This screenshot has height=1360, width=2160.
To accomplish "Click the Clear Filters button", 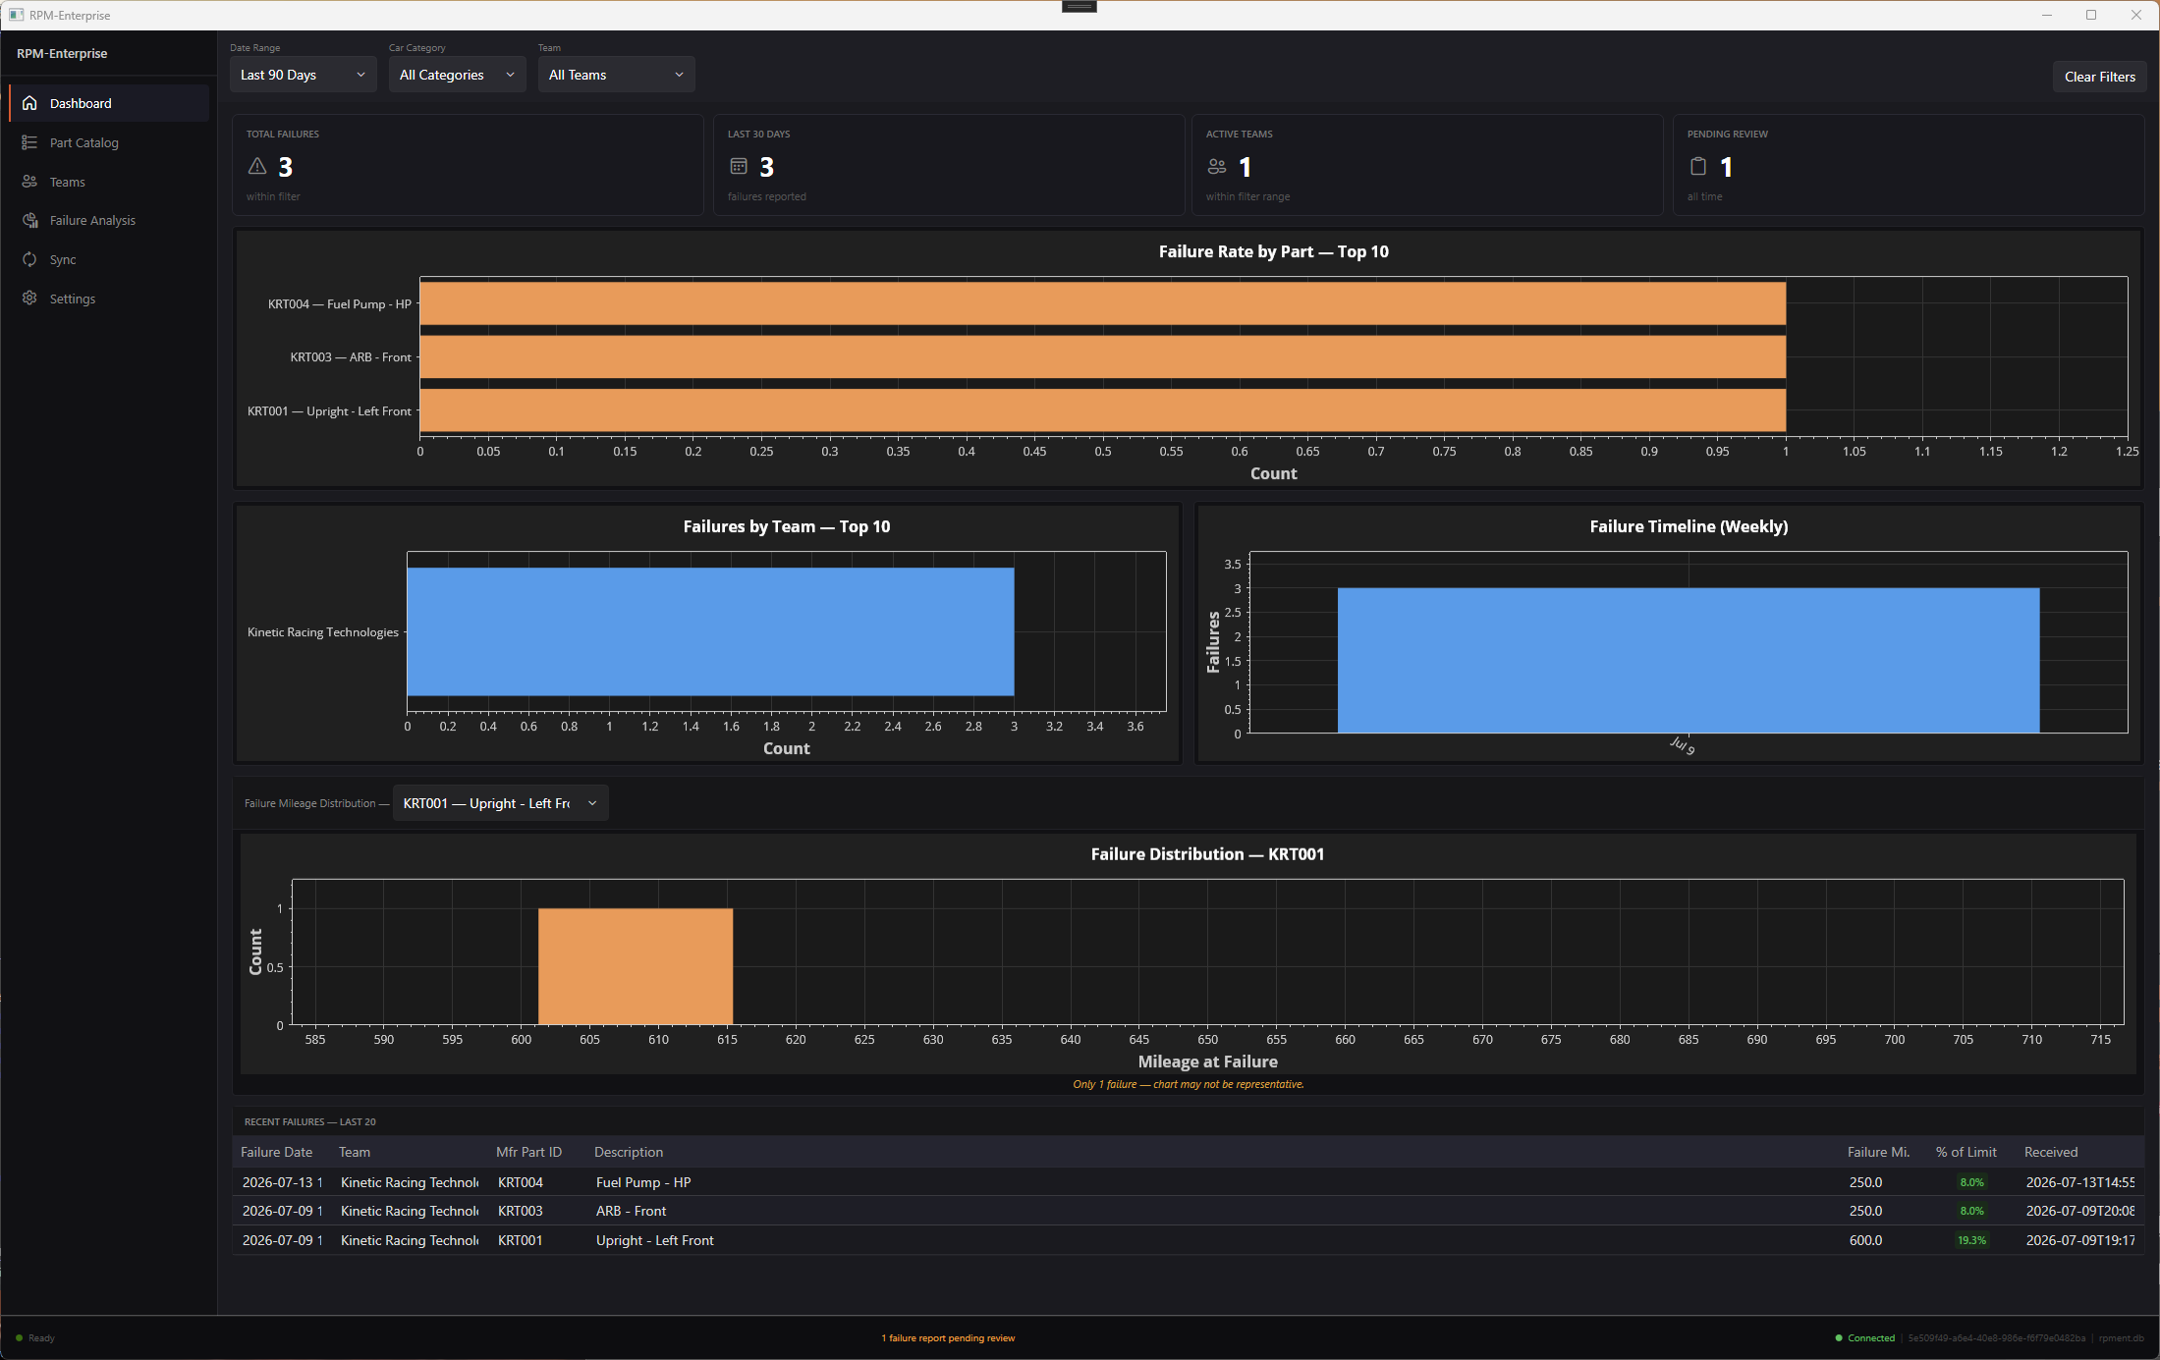I will (x=2099, y=77).
